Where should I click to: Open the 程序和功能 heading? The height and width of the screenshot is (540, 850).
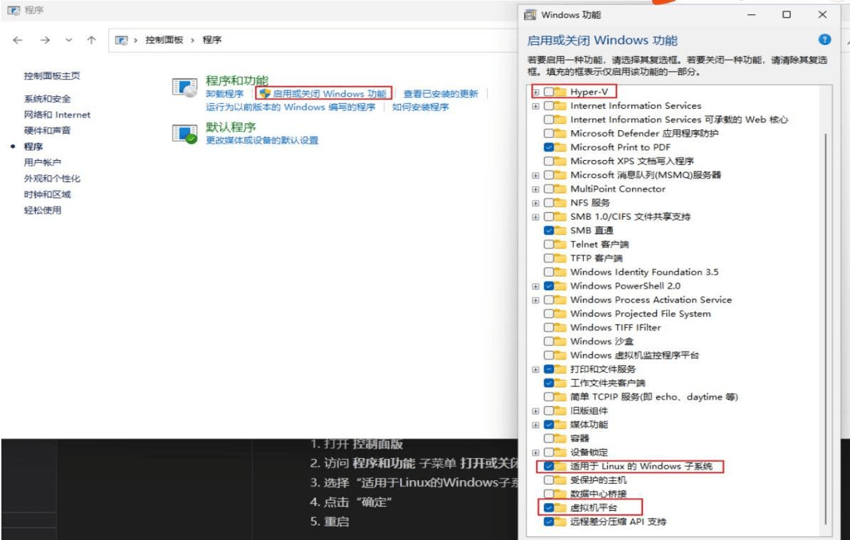point(237,80)
